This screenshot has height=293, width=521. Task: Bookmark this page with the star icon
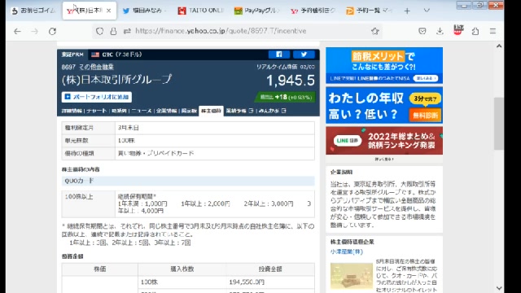(375, 31)
